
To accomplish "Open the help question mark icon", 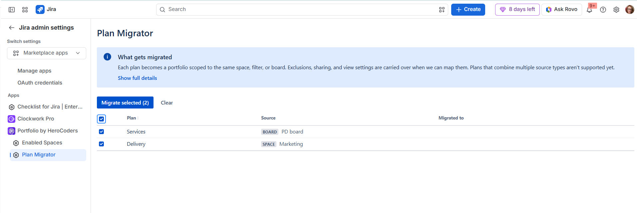I will coord(603,10).
